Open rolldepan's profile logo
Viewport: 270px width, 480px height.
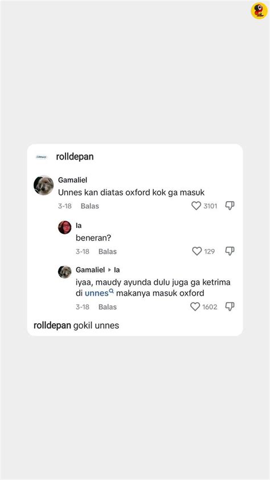point(42,157)
